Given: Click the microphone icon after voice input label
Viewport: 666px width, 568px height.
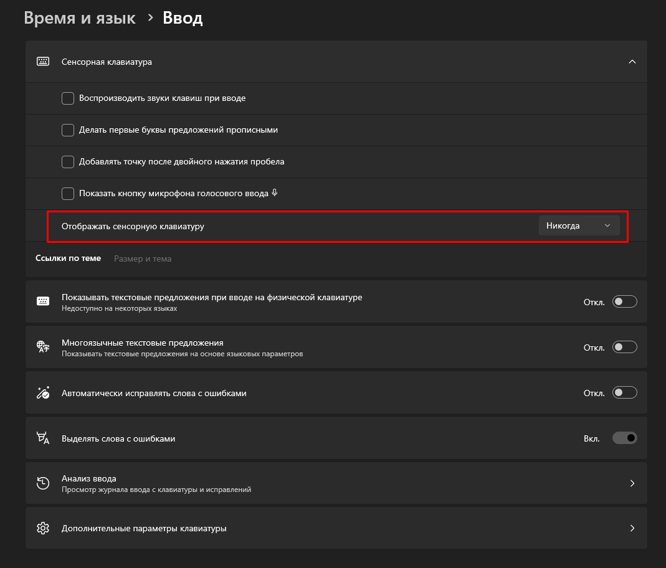Looking at the screenshot, I should [275, 192].
